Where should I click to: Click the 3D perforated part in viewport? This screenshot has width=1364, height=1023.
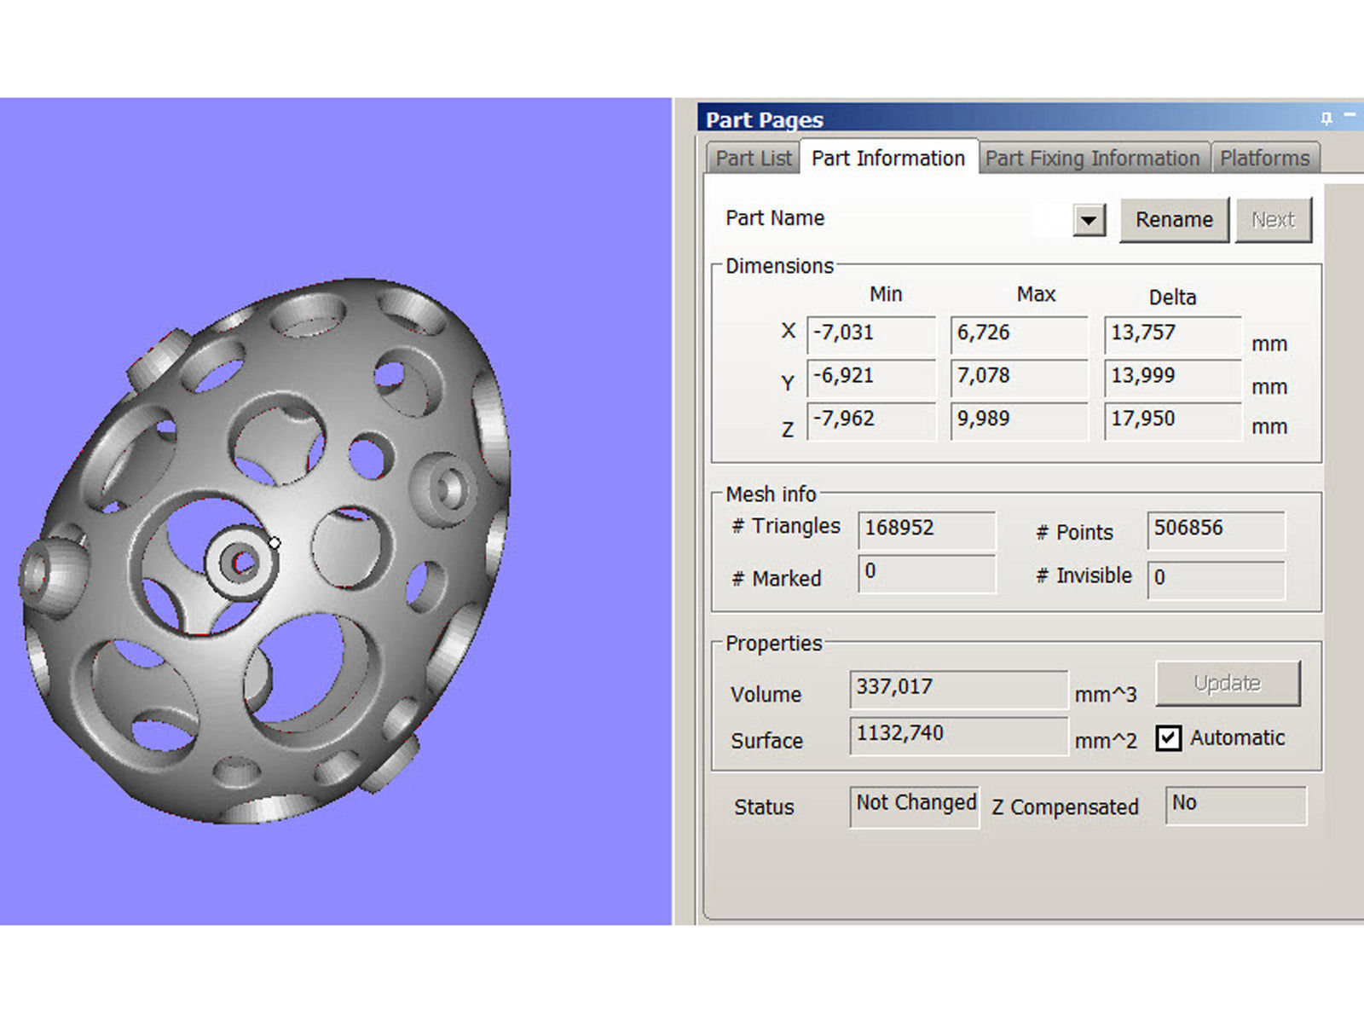coord(265,550)
